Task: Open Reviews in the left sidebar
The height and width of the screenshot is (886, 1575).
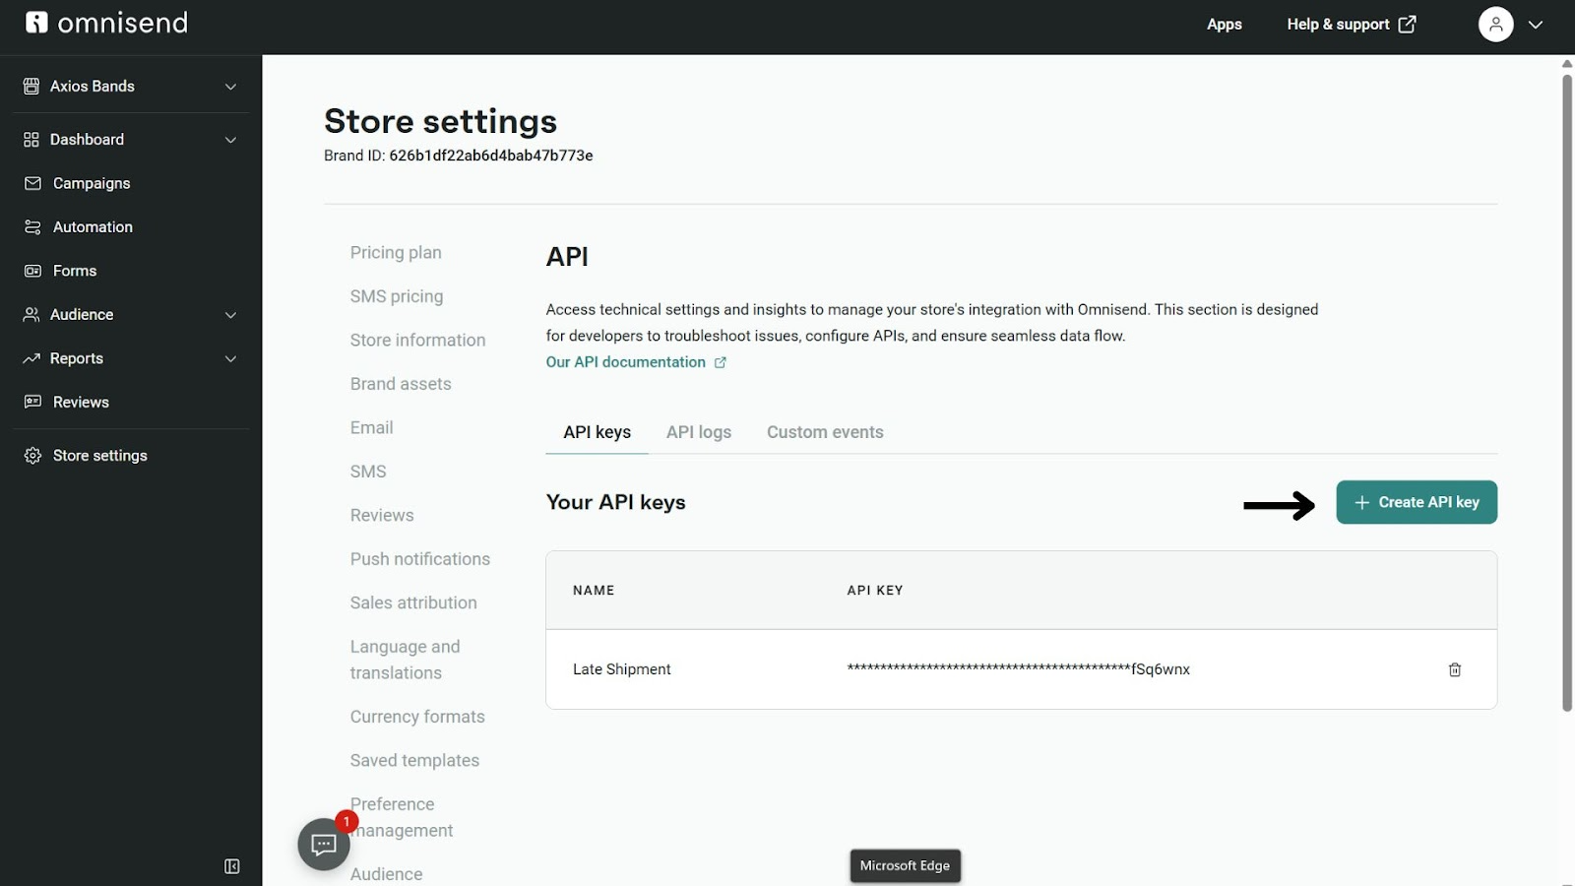Action: [81, 402]
